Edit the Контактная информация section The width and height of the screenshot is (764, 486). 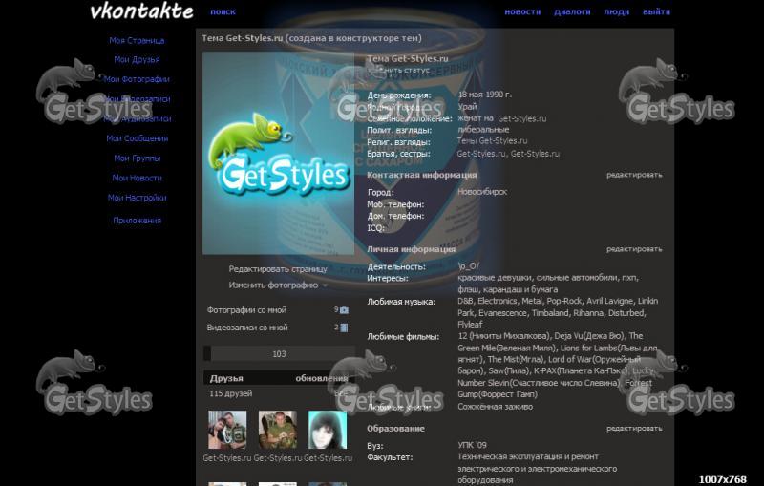pos(634,175)
